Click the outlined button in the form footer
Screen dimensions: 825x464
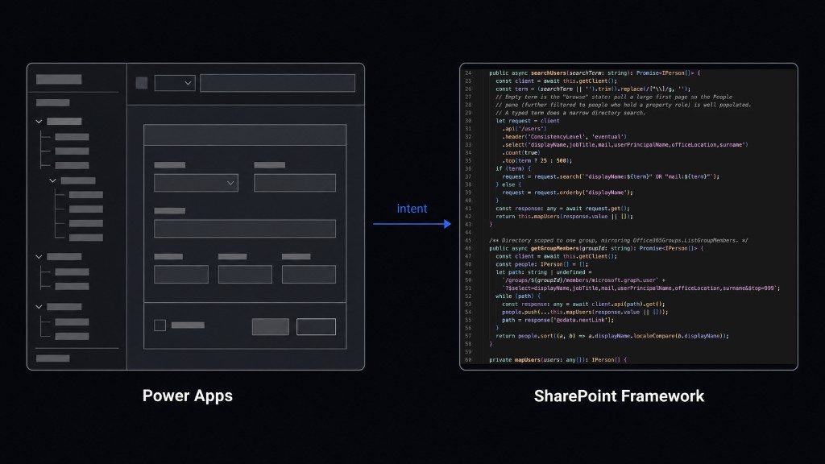coord(316,327)
